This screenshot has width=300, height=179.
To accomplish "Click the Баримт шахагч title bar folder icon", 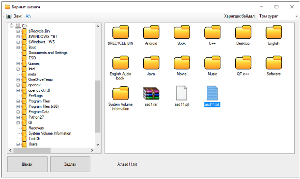I will pyautogui.click(x=7, y=7).
